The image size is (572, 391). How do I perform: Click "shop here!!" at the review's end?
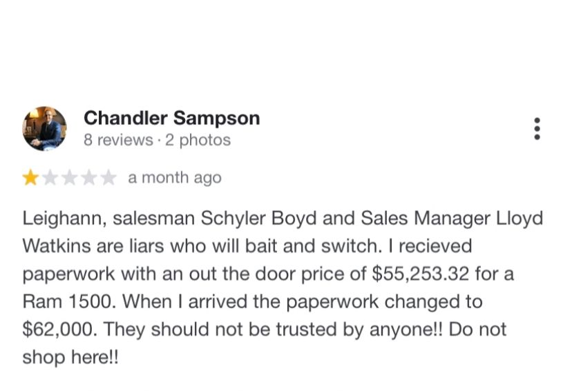pyautogui.click(x=70, y=357)
